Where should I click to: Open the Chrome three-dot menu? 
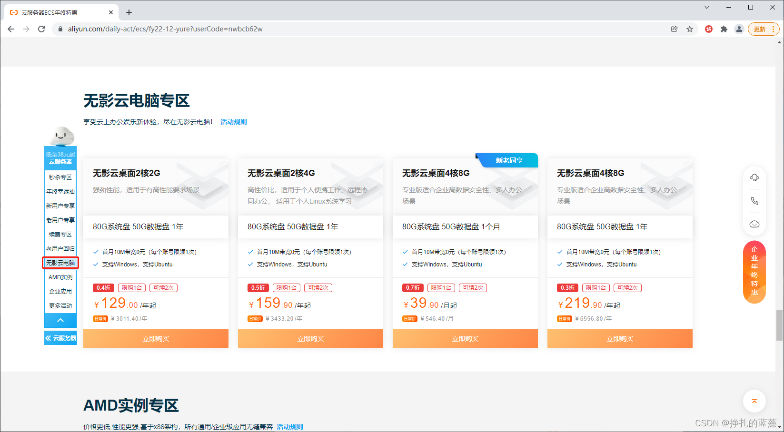tap(773, 29)
